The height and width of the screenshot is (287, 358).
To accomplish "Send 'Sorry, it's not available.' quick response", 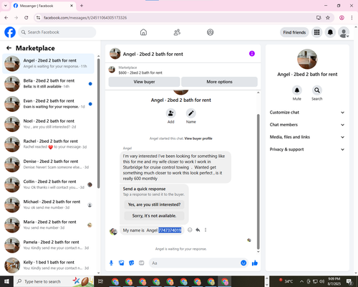I will click(154, 216).
